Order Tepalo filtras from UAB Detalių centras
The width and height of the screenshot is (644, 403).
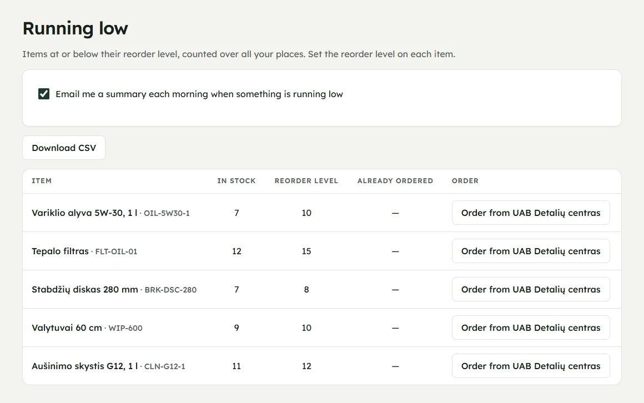(x=531, y=251)
